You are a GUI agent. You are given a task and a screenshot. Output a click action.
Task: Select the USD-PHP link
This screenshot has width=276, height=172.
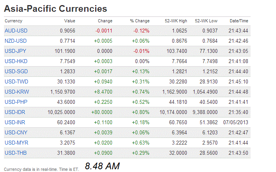(16, 102)
